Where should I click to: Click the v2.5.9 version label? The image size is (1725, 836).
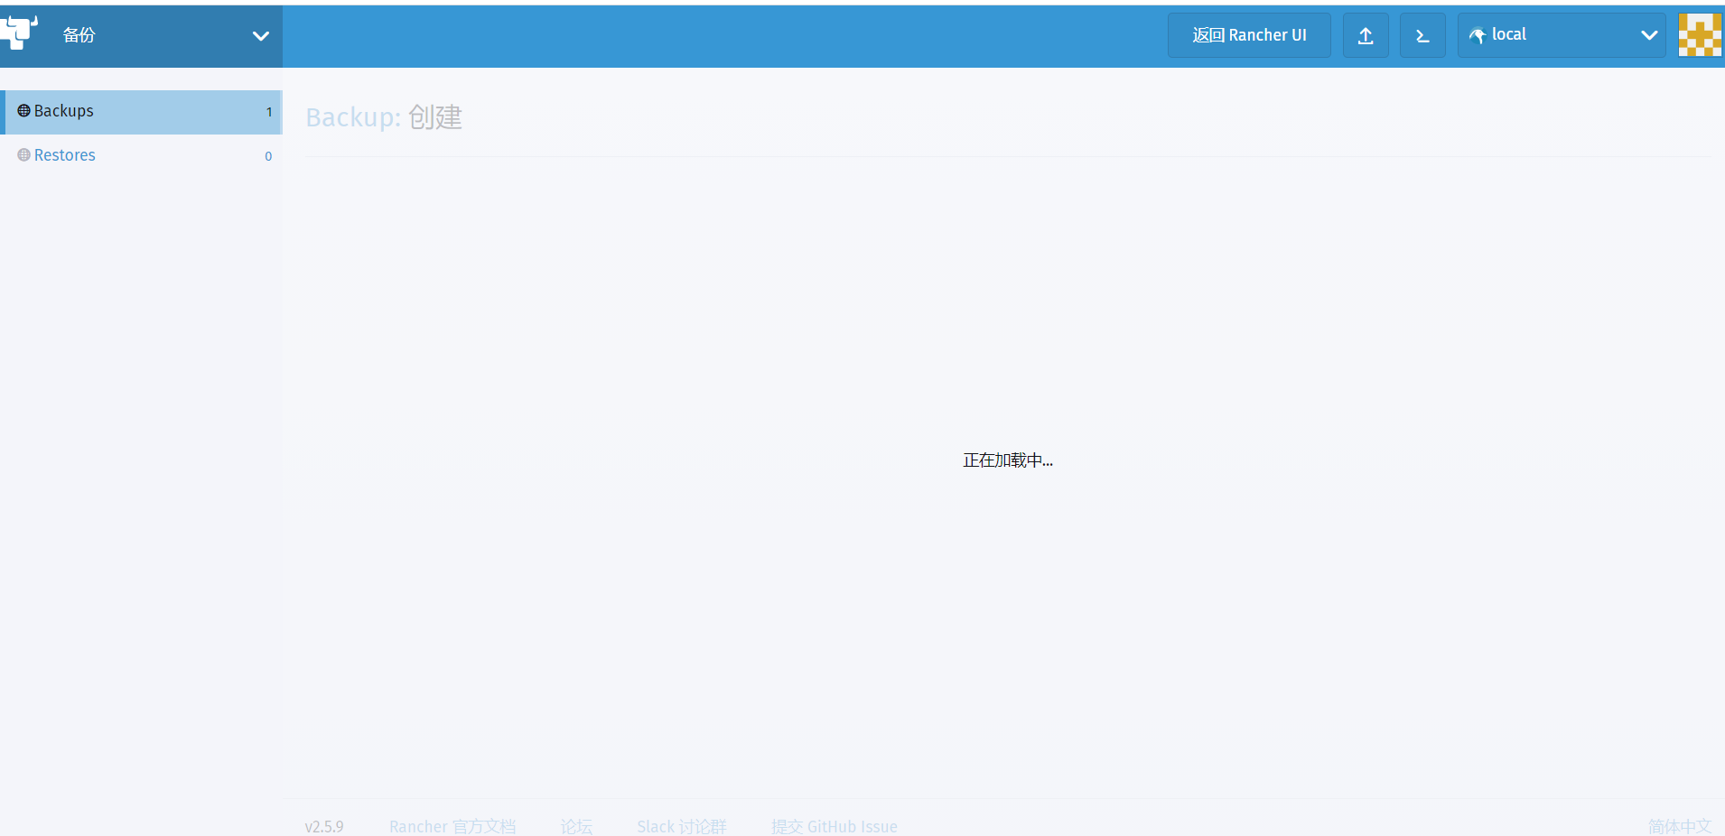(x=325, y=825)
